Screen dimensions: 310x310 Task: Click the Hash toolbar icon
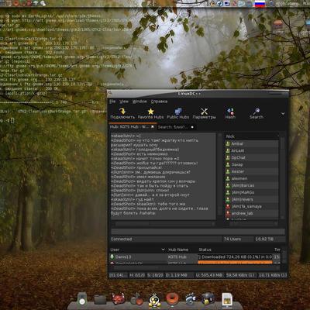click(230, 114)
